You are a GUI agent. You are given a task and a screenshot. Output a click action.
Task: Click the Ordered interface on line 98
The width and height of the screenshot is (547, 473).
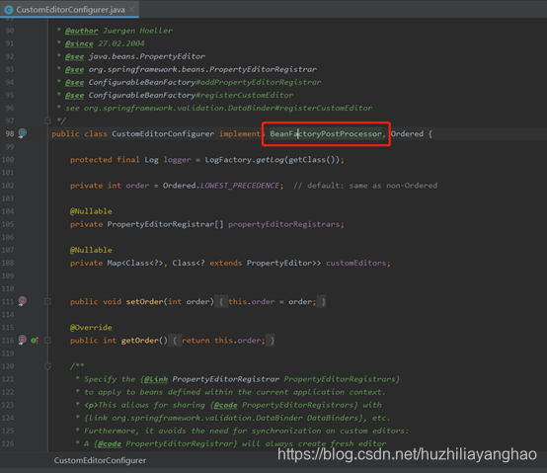click(x=407, y=134)
